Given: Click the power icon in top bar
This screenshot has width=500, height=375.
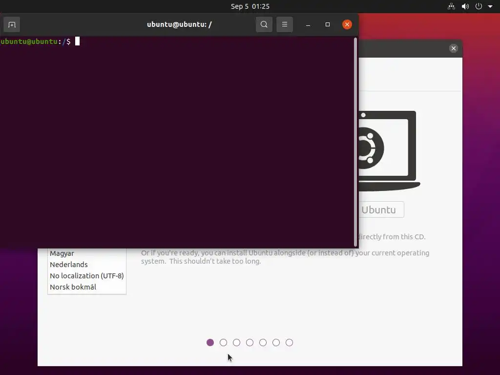Looking at the screenshot, I should point(479,6).
